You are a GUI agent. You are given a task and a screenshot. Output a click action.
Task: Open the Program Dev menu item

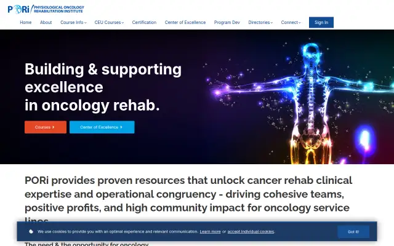[x=227, y=22]
